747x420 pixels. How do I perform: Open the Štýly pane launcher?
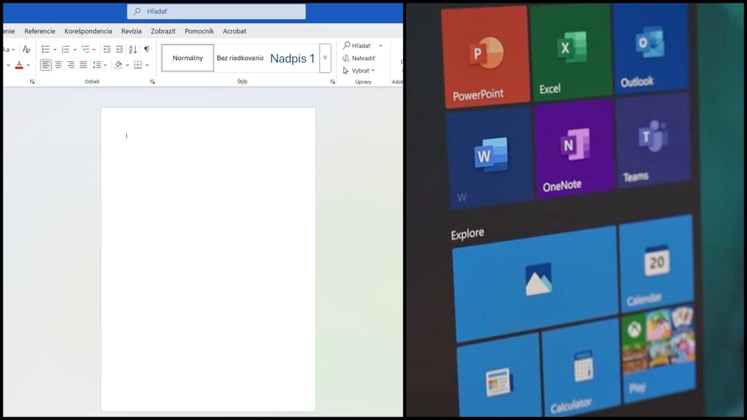coord(333,82)
